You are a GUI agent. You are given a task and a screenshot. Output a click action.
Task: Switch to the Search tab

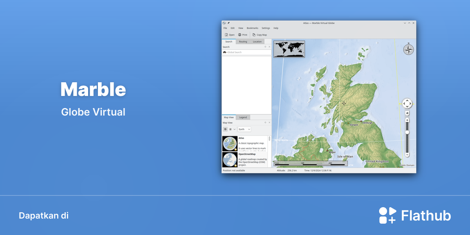(229, 42)
